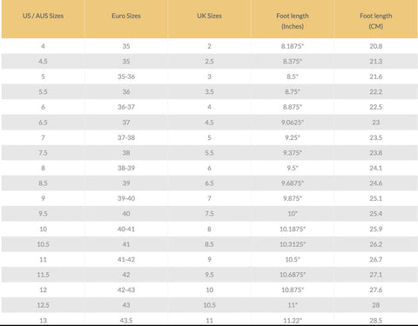Click the US / AUS Sizes column header

43,16
